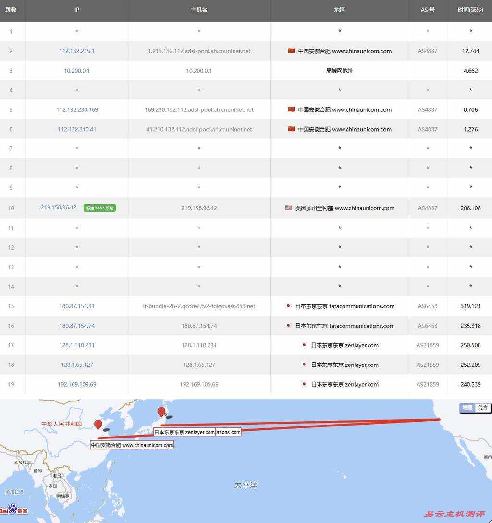Open IP link 112.132.230.169

77,109
